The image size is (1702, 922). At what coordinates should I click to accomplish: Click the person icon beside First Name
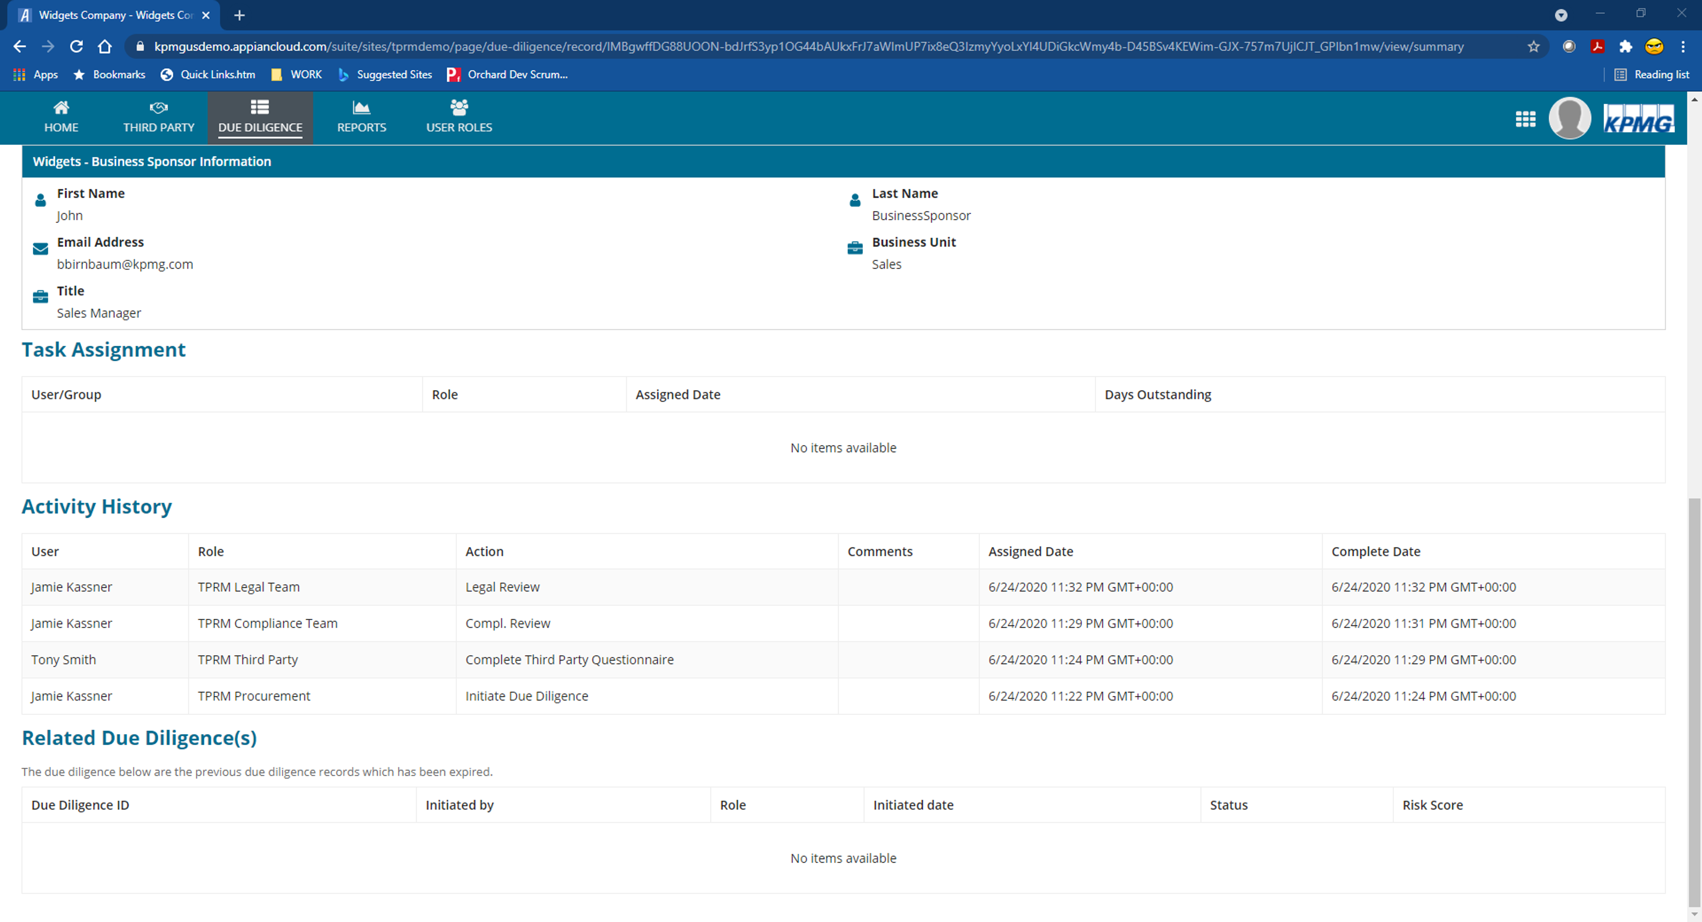(40, 199)
